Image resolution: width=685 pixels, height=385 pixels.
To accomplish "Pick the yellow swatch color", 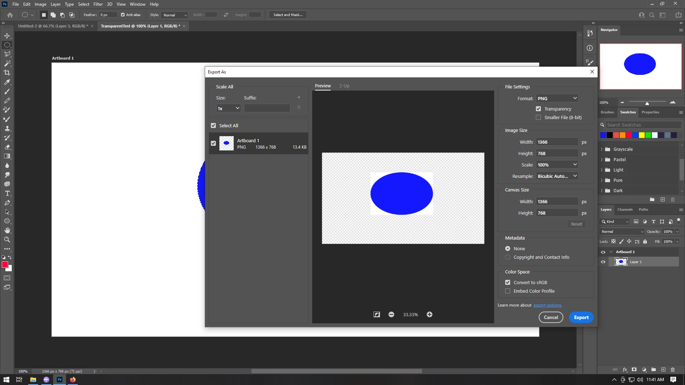I will 642,135.
